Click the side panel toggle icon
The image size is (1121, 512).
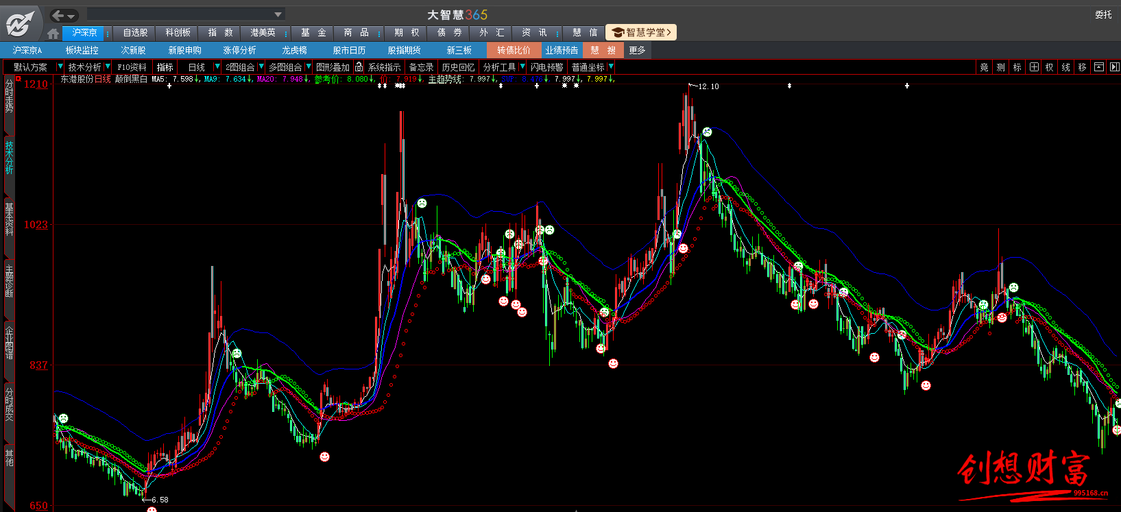[1114, 67]
